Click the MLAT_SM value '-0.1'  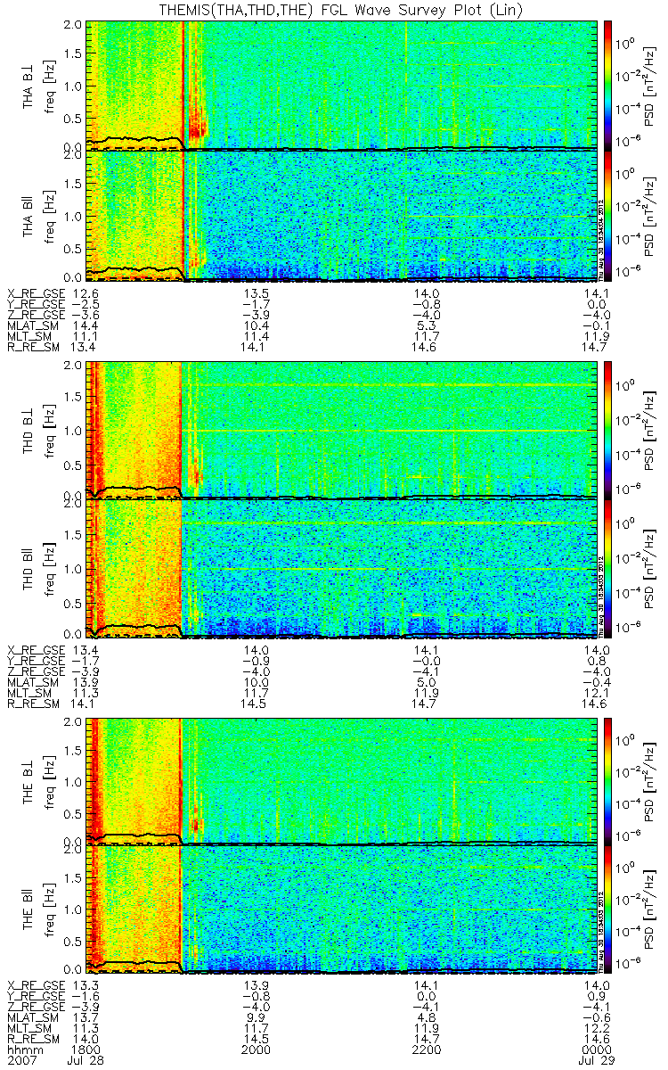point(597,327)
